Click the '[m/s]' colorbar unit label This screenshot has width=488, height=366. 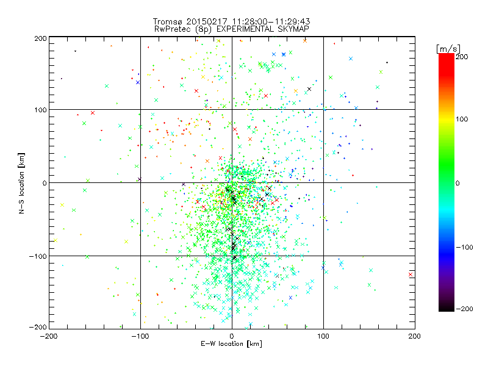point(448,49)
